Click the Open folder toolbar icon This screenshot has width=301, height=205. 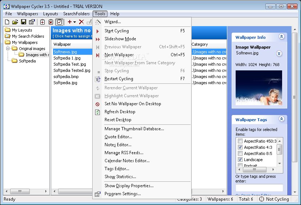pos(15,22)
